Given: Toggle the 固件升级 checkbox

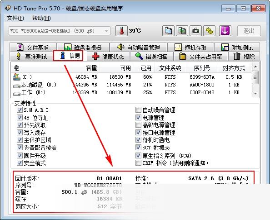Looking at the screenshot, I should coord(20,156).
